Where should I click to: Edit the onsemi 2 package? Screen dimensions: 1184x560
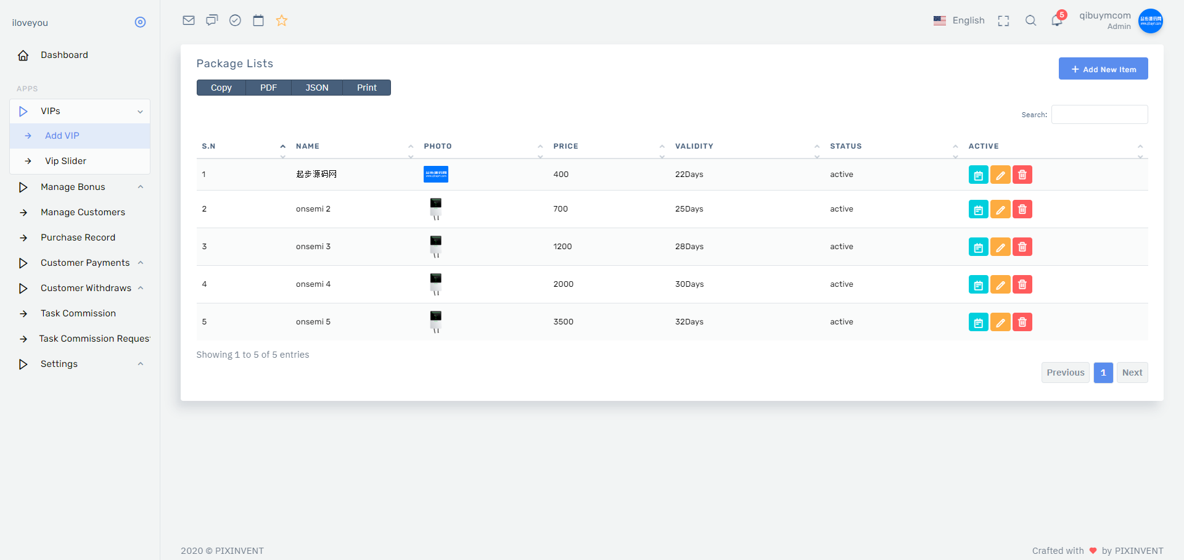pos(1000,209)
